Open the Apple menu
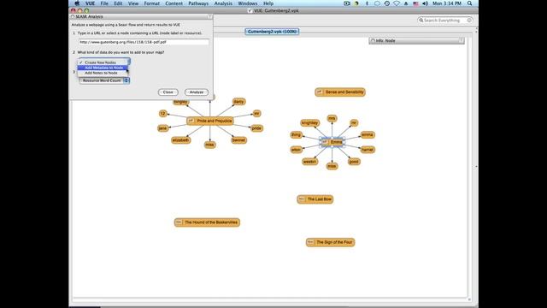Image resolution: width=547 pixels, height=308 pixels. click(x=77, y=3)
